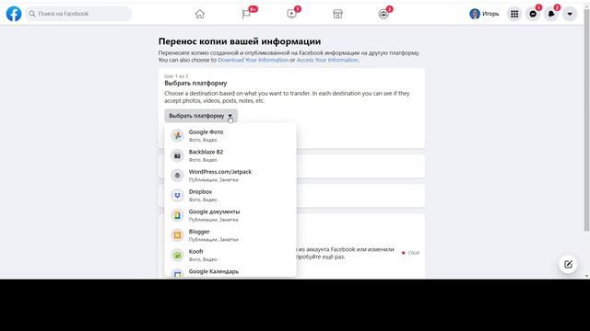This screenshot has width=590, height=331.
Task: Click the Facebook logo
Action: (x=14, y=14)
